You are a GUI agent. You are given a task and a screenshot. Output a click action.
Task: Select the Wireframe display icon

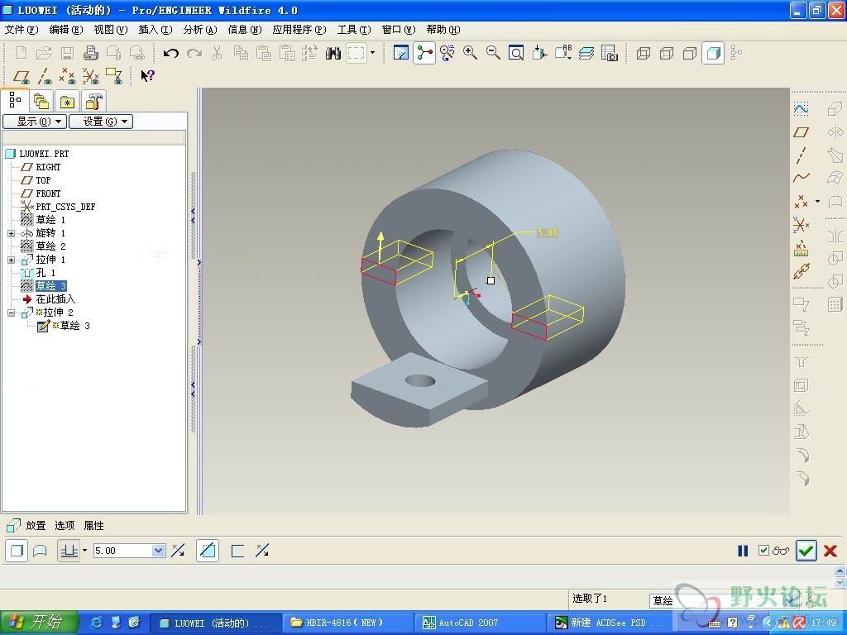tap(643, 53)
